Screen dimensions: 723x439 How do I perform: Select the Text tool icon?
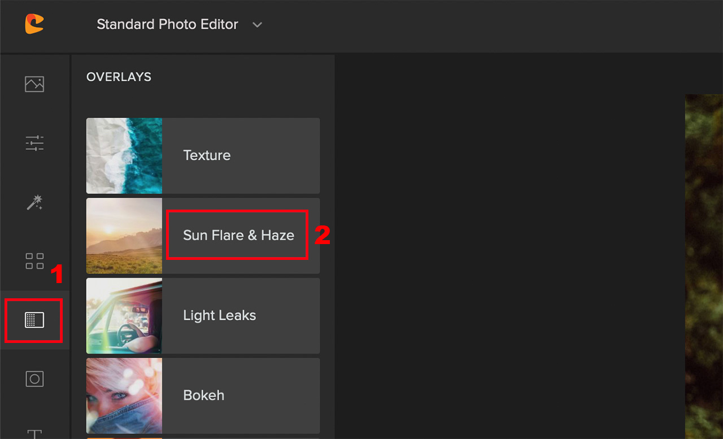coord(34,434)
